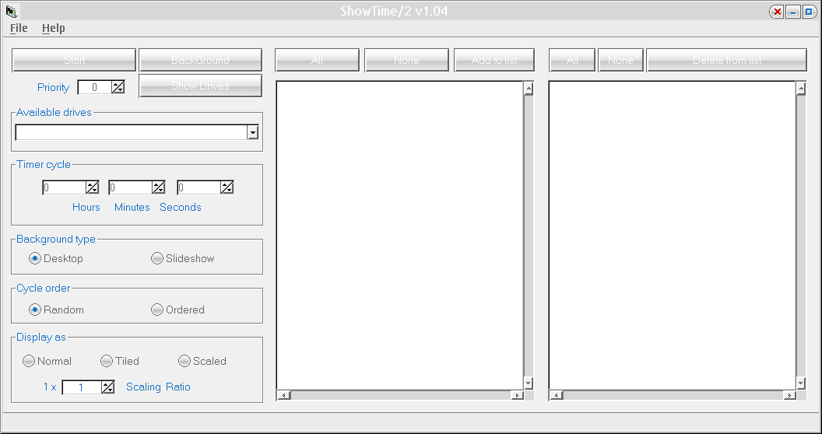Click the Minutes spinner arrows

pos(159,187)
